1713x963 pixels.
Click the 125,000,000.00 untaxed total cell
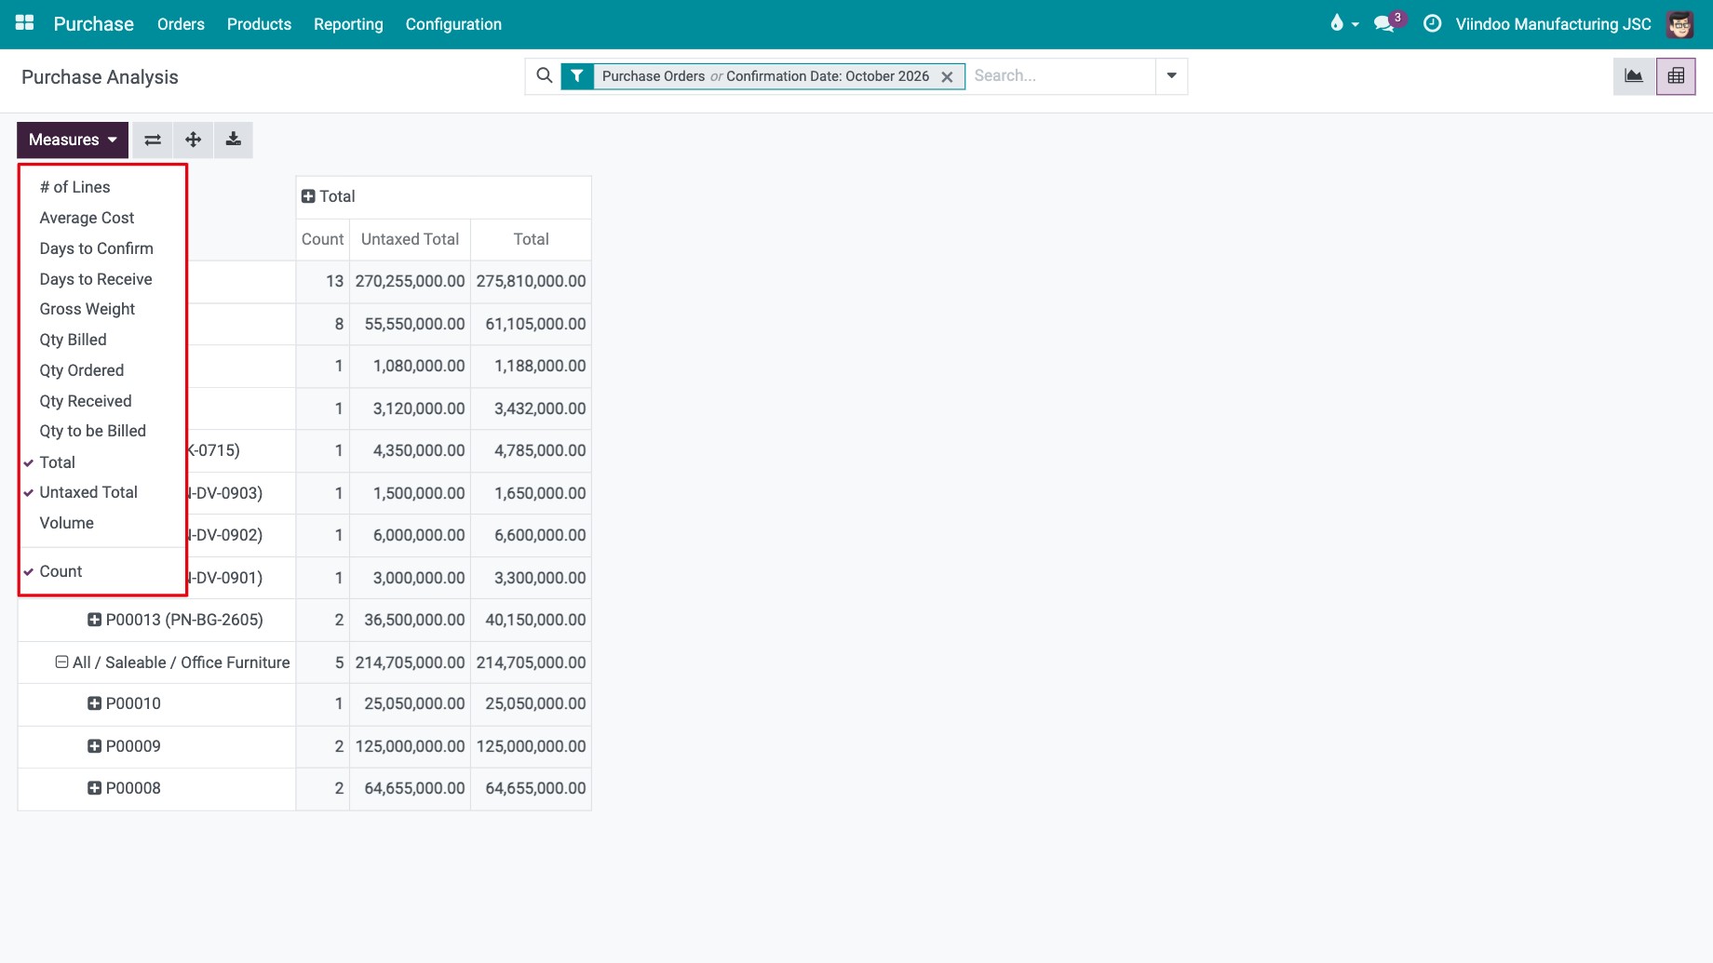click(410, 746)
